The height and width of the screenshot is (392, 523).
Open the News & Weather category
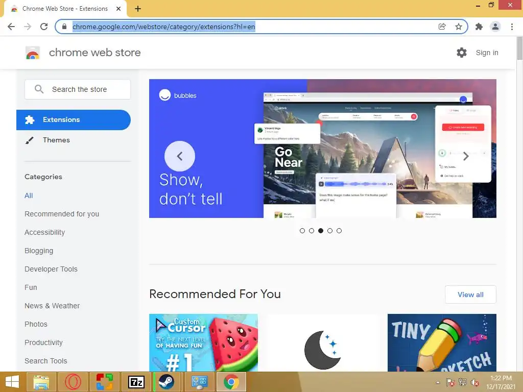pos(52,306)
